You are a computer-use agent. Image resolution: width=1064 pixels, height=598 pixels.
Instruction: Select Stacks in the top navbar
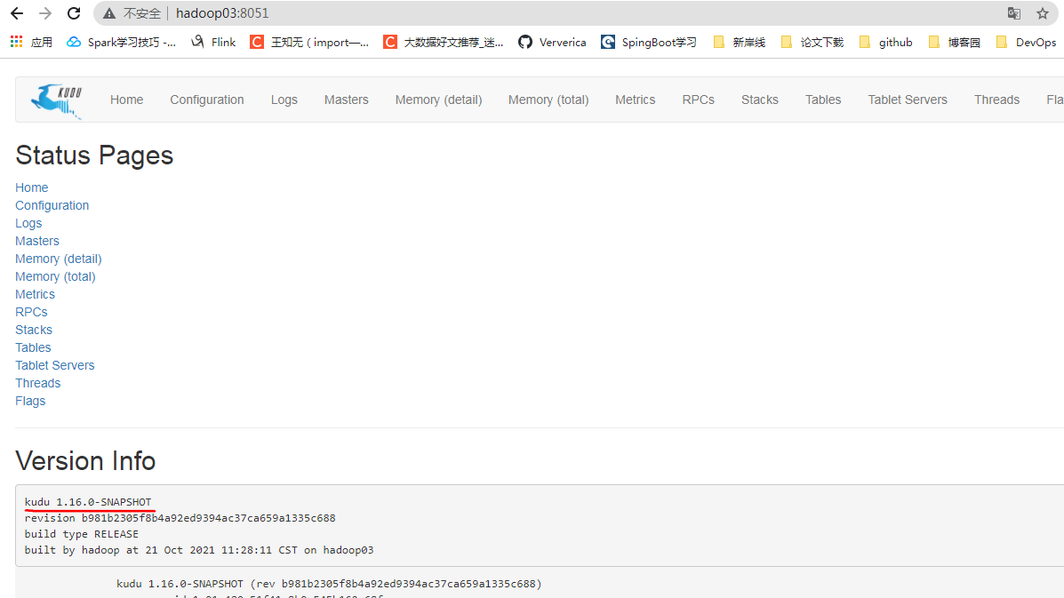(759, 100)
